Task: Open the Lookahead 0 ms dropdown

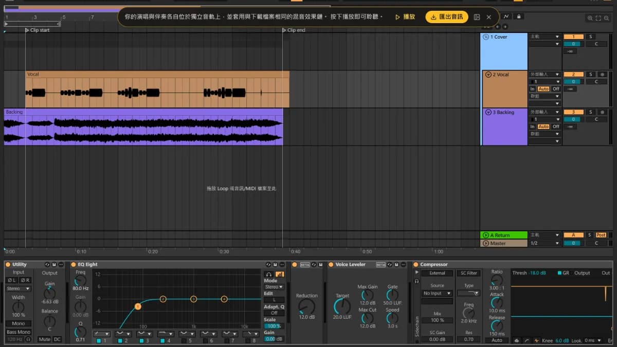Action: tap(593, 340)
